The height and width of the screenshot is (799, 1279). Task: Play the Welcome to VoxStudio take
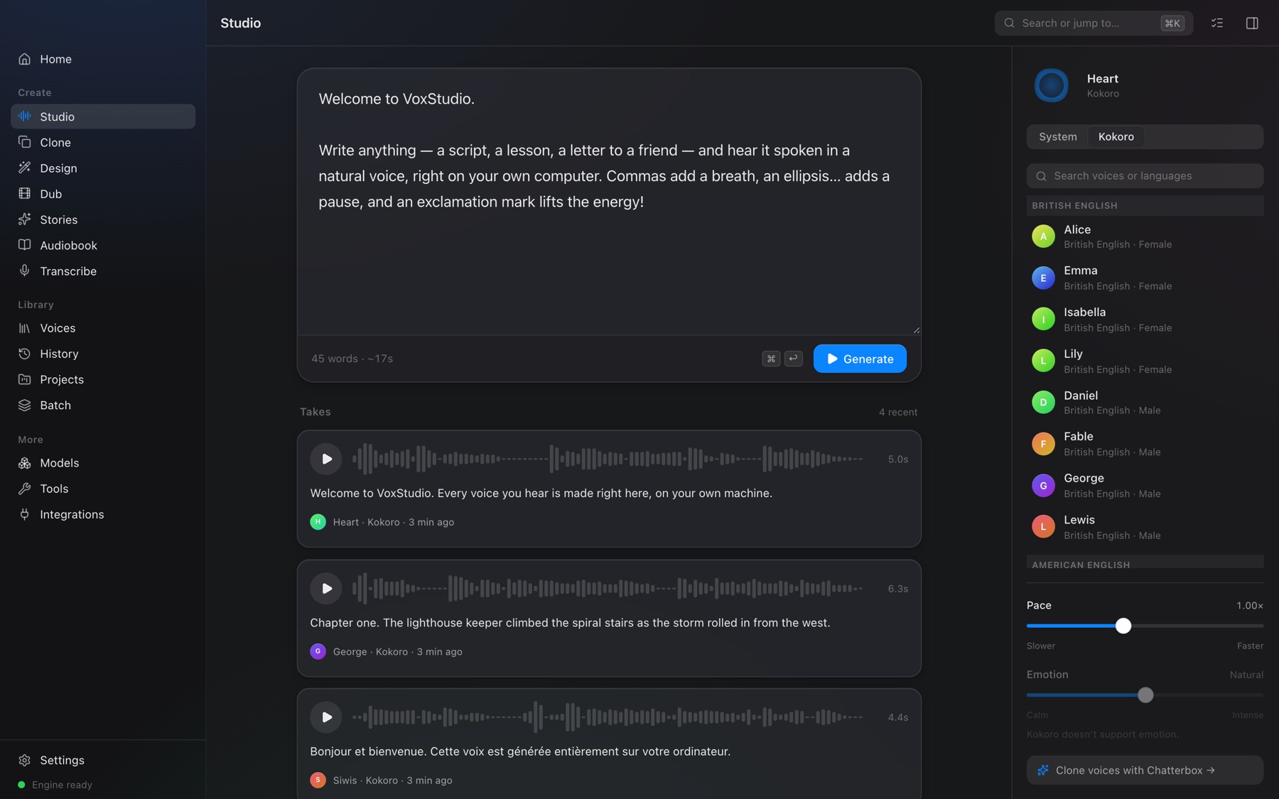point(326,459)
